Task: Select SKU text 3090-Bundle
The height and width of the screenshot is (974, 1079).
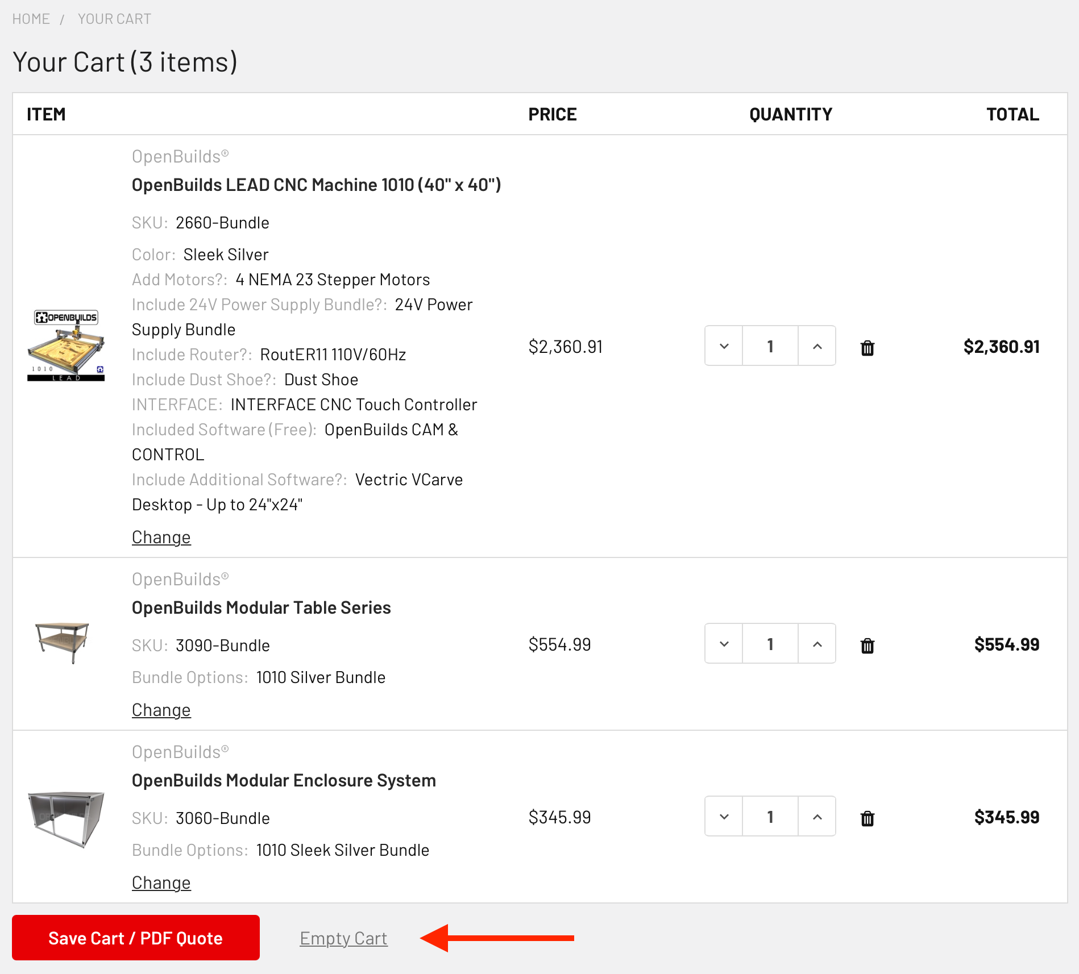Action: click(222, 646)
